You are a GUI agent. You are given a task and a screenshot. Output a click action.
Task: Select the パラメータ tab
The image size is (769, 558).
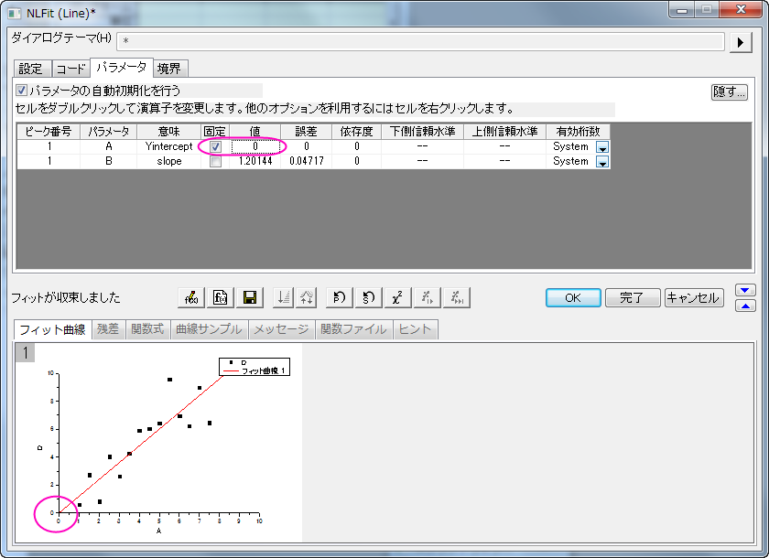point(121,67)
